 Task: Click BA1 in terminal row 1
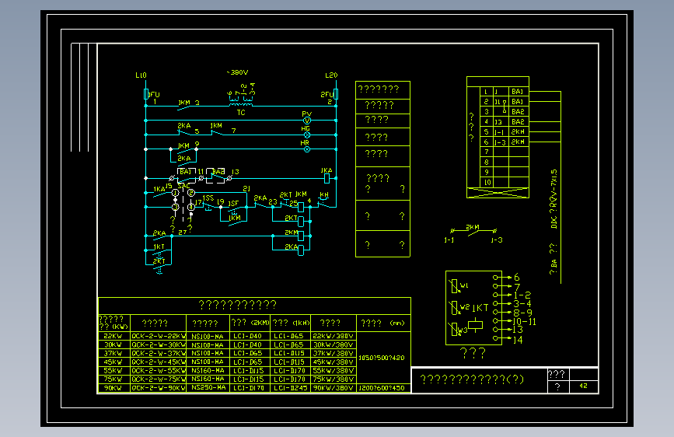click(518, 91)
